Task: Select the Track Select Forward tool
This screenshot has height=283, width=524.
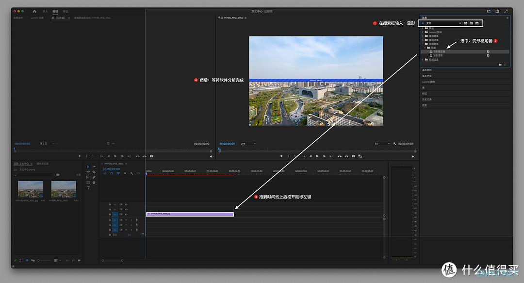Action: click(94, 166)
